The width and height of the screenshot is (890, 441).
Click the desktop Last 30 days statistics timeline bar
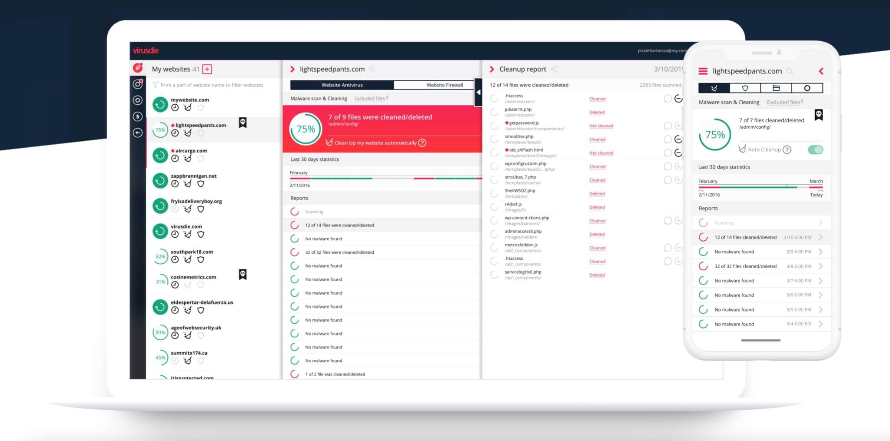[x=386, y=178]
